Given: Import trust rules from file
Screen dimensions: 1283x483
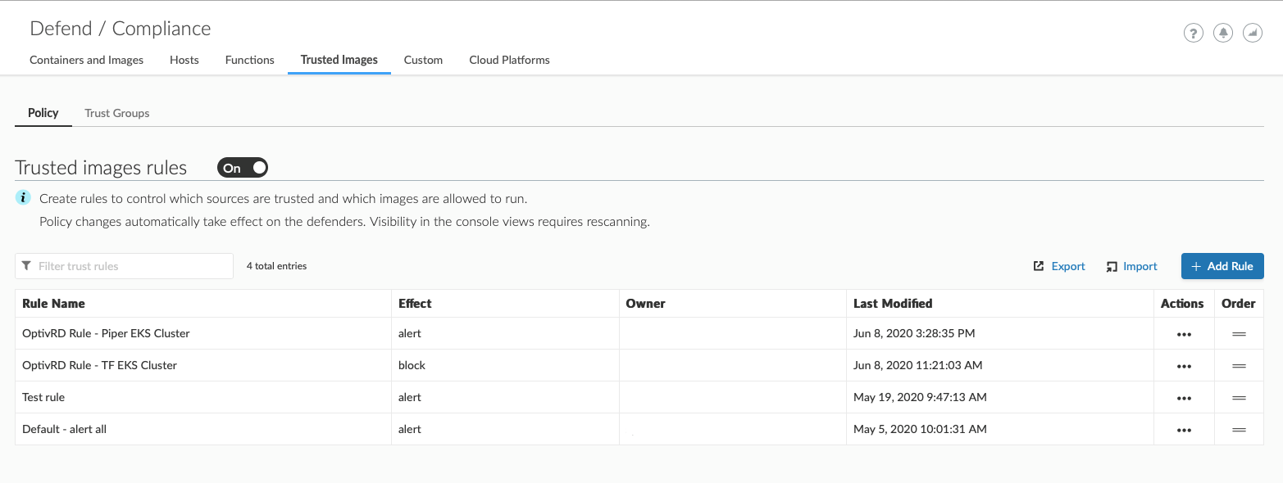Looking at the screenshot, I should click(x=1131, y=266).
